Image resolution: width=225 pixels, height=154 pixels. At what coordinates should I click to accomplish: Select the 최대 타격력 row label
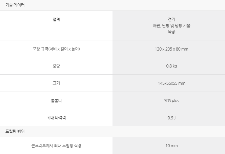coord(56,118)
